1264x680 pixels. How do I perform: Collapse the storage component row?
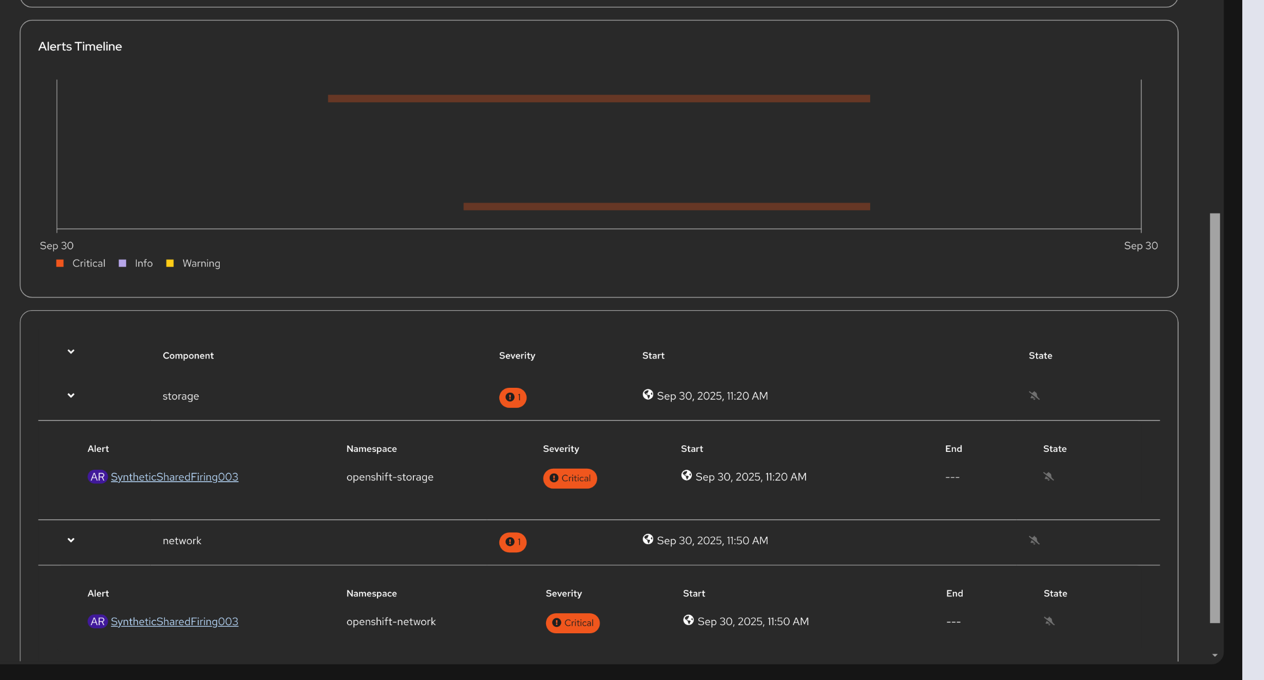[71, 396]
